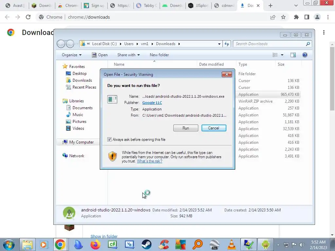Viewport: 335px width, 251px height.
Task: Open Steam from the taskbar
Action: (147, 244)
